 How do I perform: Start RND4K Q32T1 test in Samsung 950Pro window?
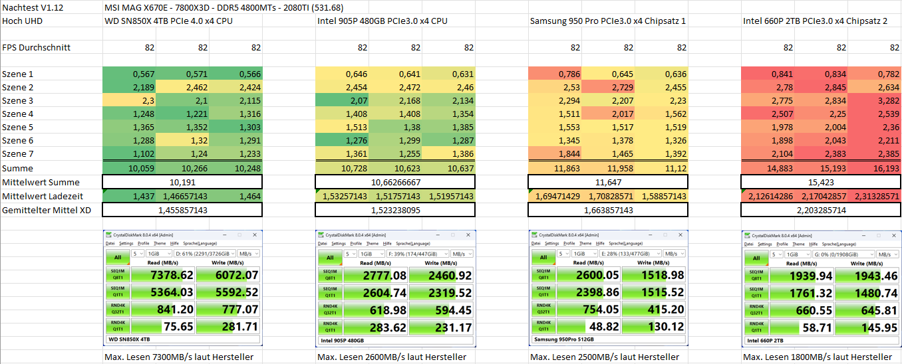pyautogui.click(x=543, y=309)
